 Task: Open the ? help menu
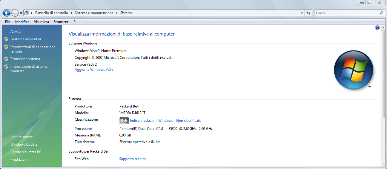point(75,22)
